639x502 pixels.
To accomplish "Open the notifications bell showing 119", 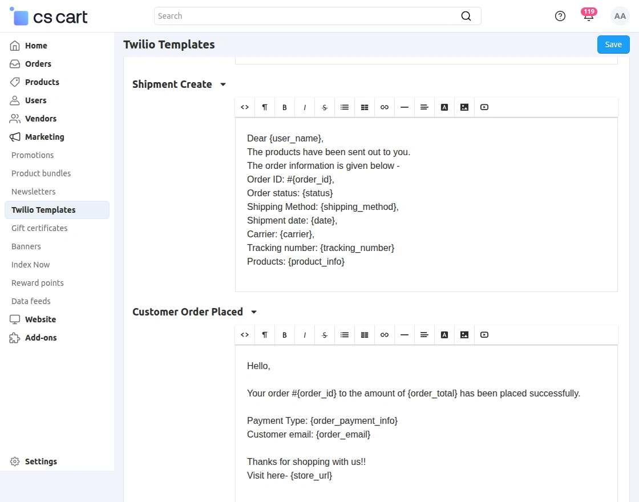I will (x=588, y=16).
